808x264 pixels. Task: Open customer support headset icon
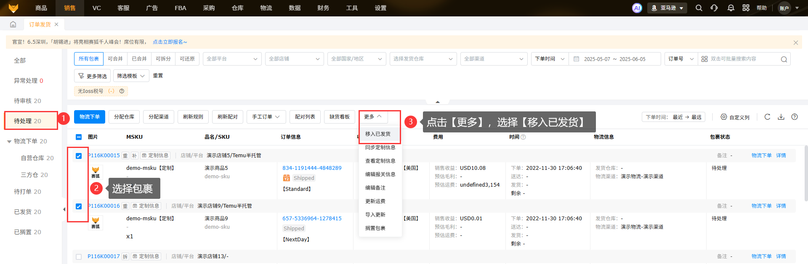point(714,8)
